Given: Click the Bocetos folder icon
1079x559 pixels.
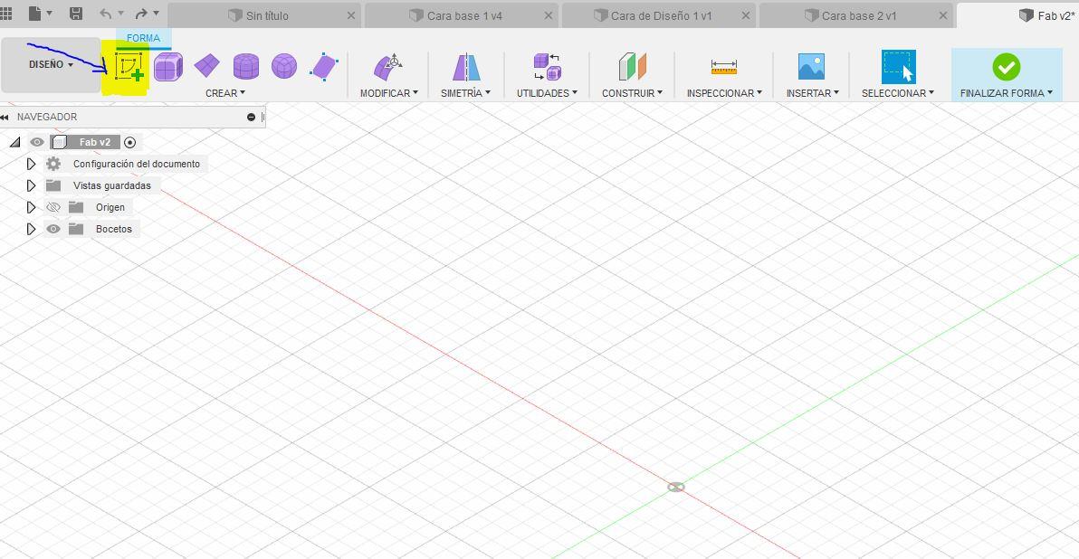Looking at the screenshot, I should point(76,229).
